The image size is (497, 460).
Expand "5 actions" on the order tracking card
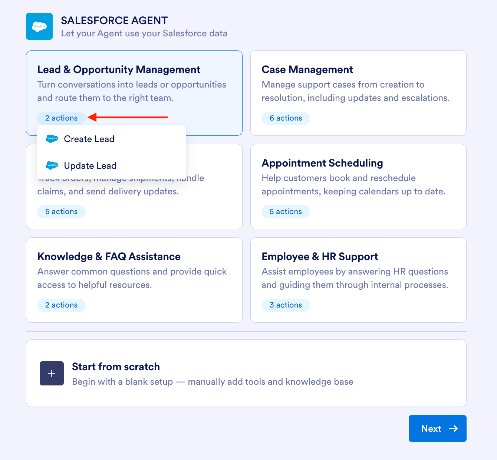point(61,211)
